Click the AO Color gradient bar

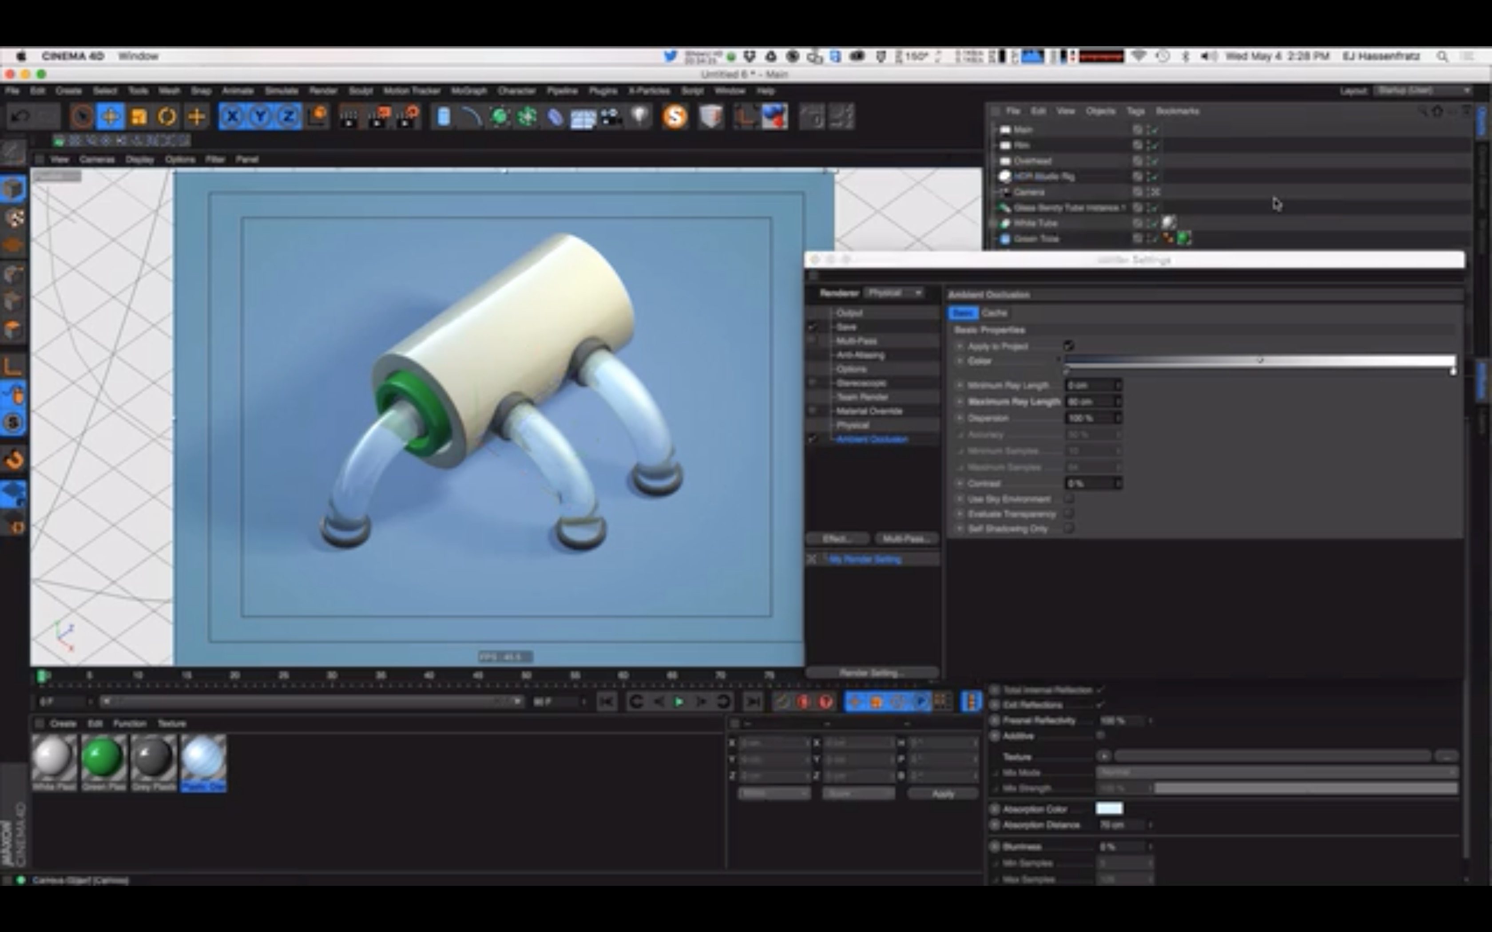1260,361
